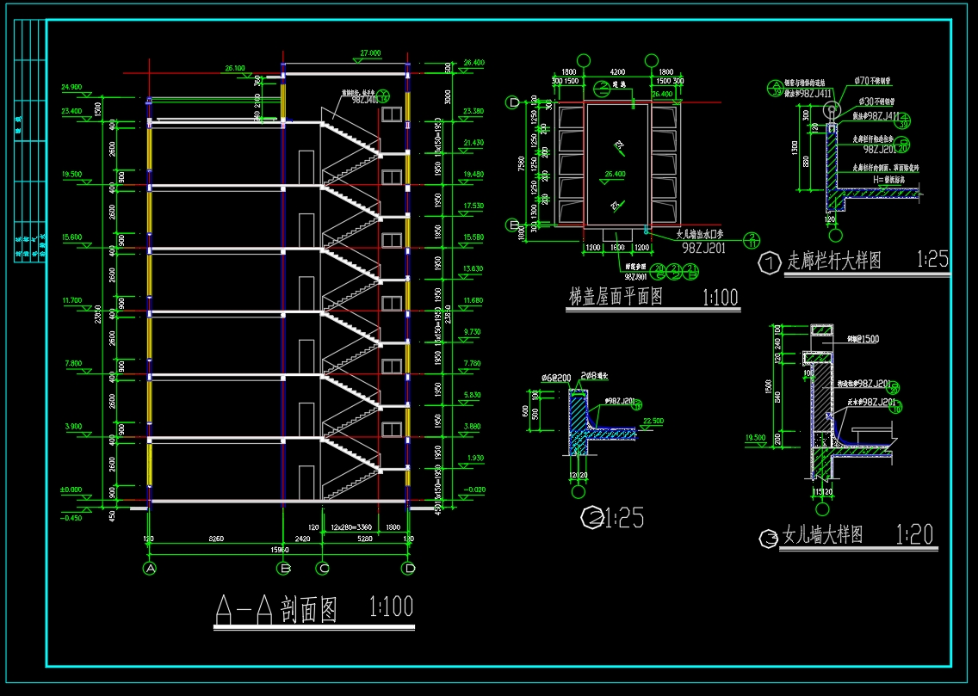Screen dimensions: 978x696
Task: Click the 22.500 elevation in detail 2
Action: [653, 422]
